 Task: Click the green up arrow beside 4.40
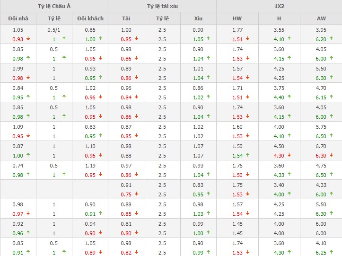click(x=289, y=97)
